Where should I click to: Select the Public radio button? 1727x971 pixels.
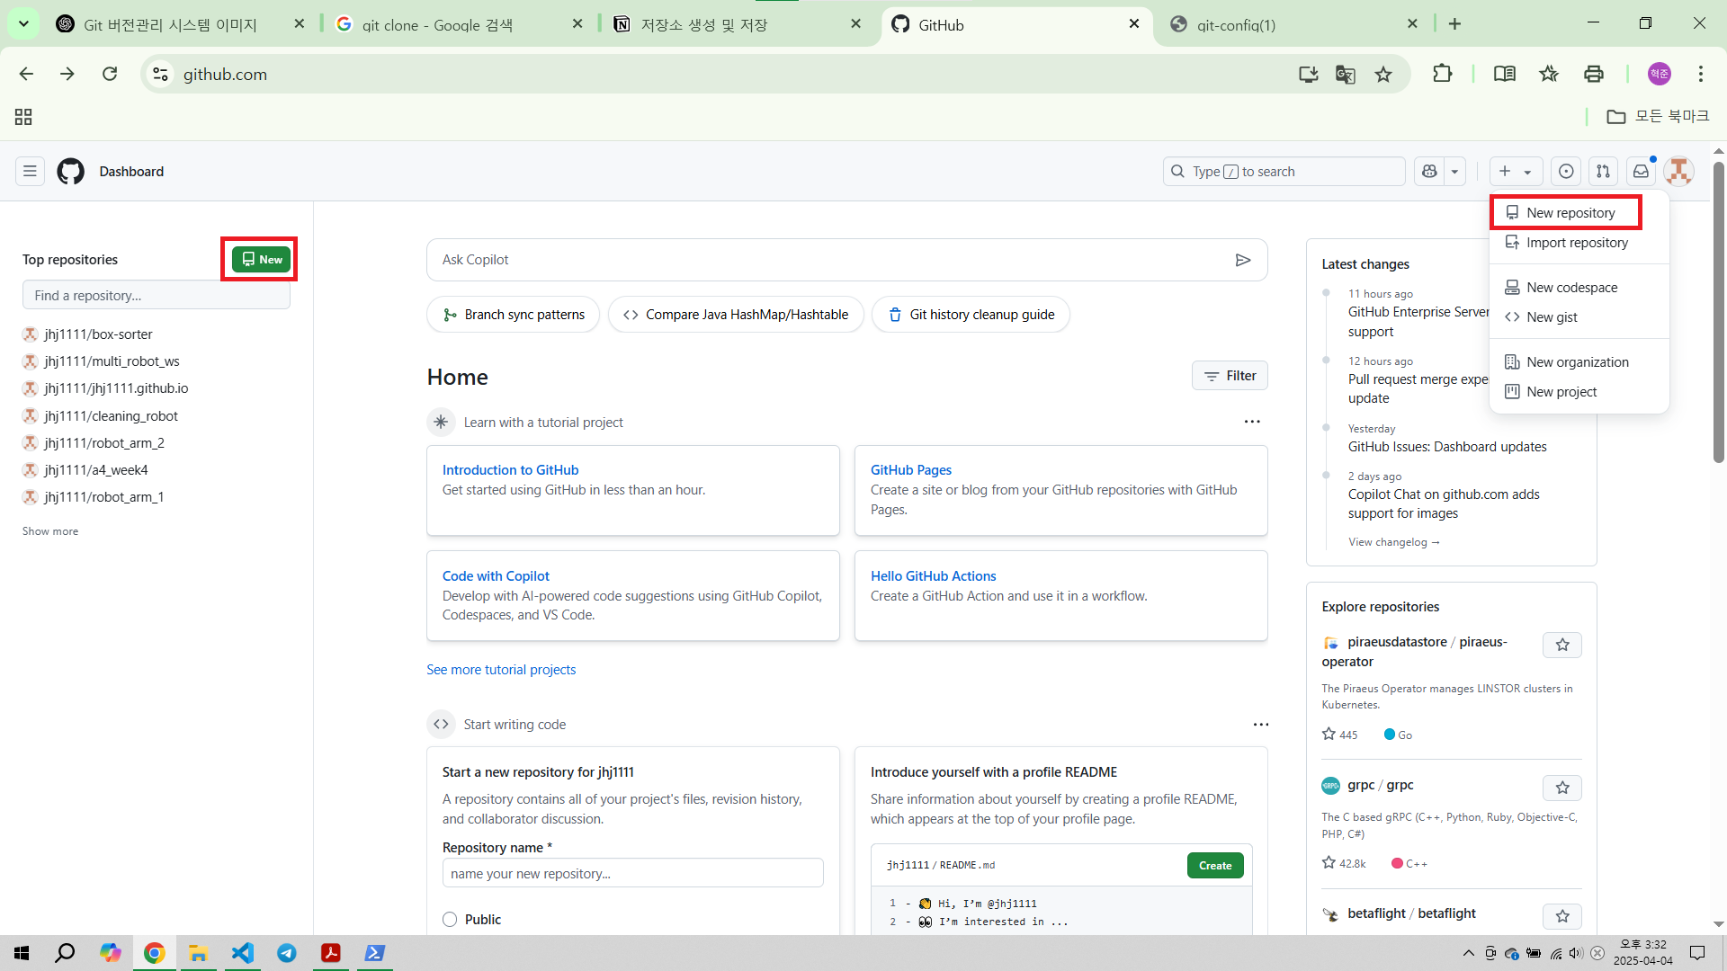[450, 919]
